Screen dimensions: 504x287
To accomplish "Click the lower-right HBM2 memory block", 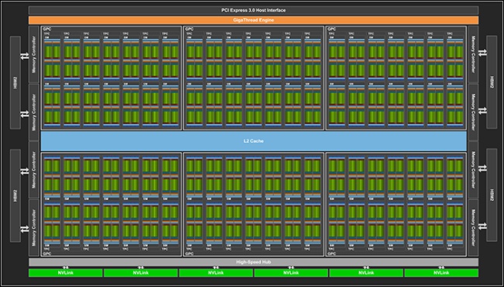I will coord(492,195).
